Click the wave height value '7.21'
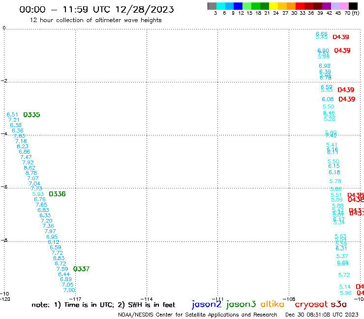This screenshot has height=319, width=364. click(14, 120)
